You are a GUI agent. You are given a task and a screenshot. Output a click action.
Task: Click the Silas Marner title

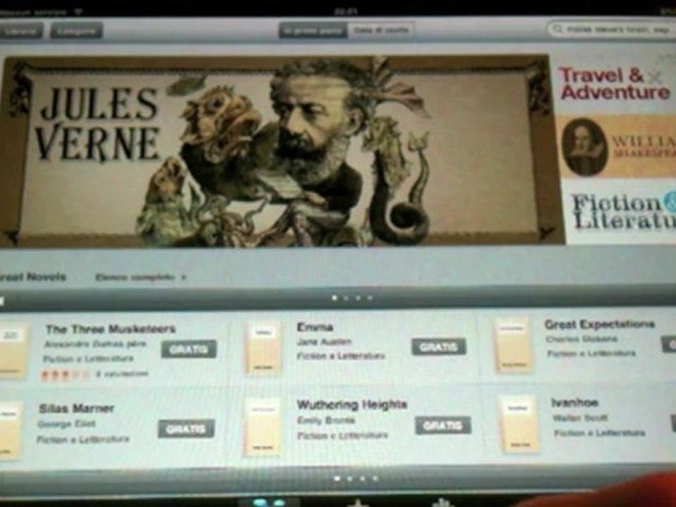(x=76, y=408)
